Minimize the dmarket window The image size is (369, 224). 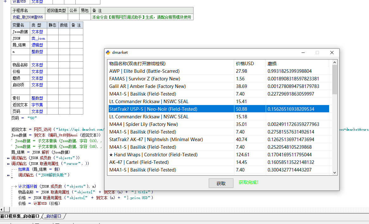coord(302,53)
